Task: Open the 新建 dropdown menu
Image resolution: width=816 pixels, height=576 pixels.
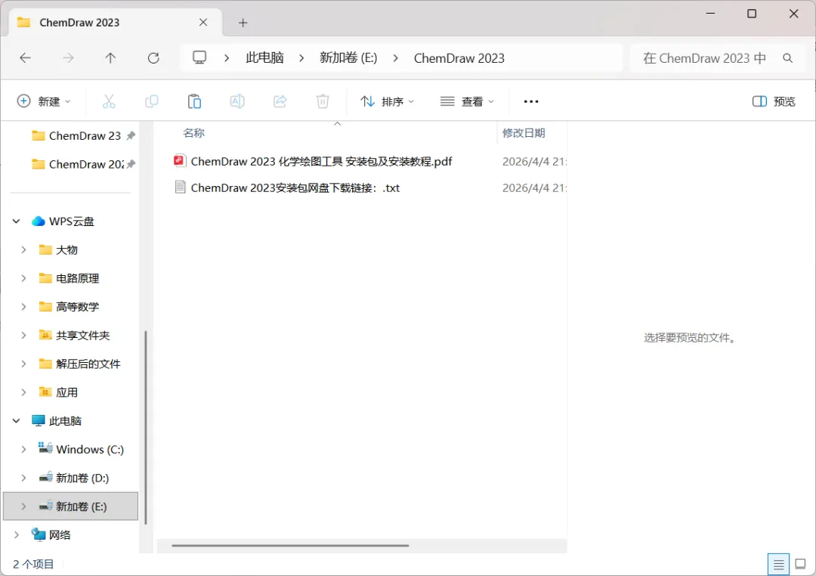Action: click(x=44, y=101)
